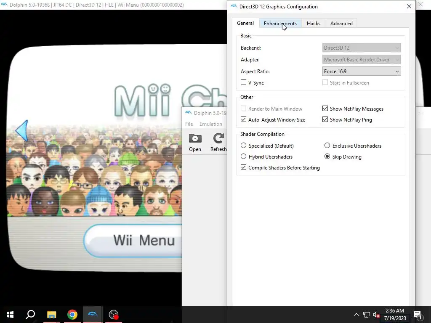Image resolution: width=431 pixels, height=323 pixels.
Task: Click the left blue arrow in game
Action: tap(22, 130)
